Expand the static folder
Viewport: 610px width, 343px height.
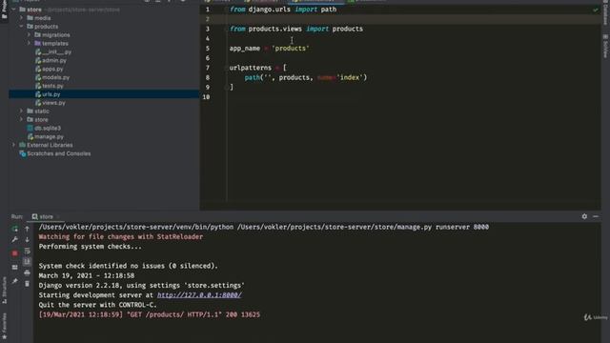(x=21, y=111)
